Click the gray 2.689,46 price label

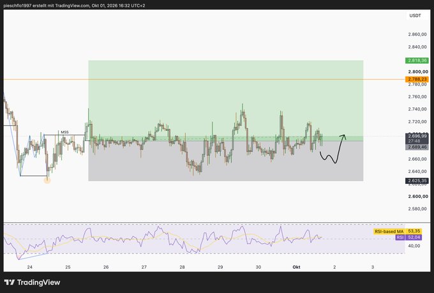417,147
